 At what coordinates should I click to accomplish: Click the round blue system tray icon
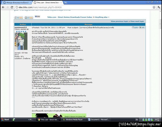coord(149,120)
